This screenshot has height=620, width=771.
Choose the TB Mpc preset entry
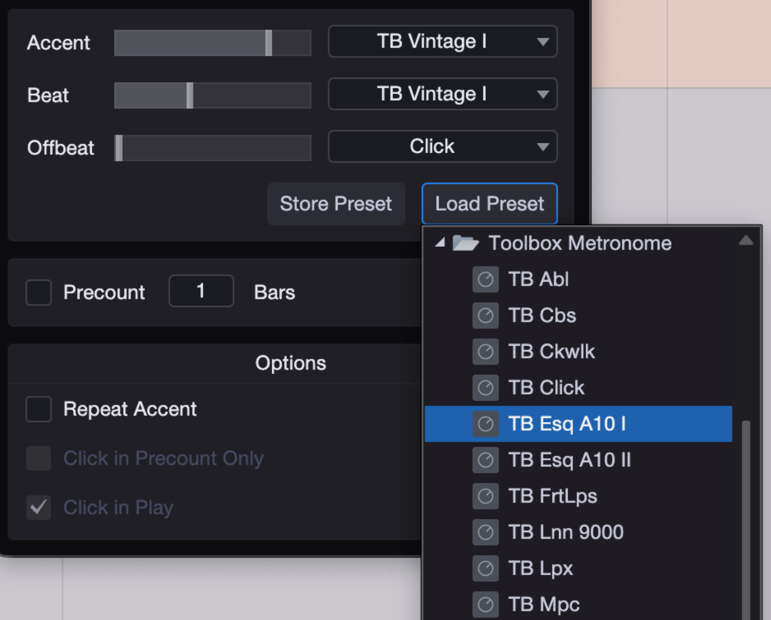click(x=544, y=604)
